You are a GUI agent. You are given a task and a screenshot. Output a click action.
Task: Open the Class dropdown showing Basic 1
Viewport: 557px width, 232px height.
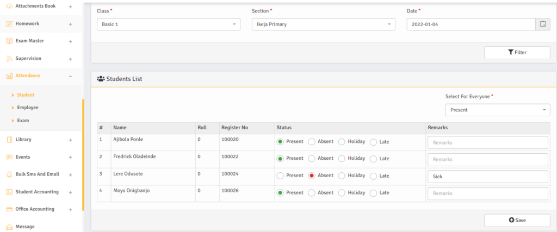(169, 24)
